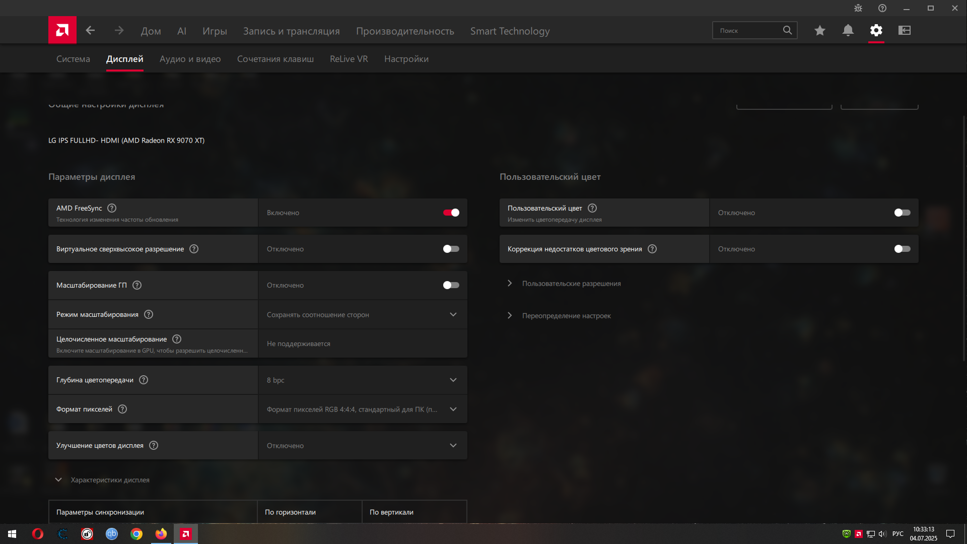The height and width of the screenshot is (544, 967).
Task: Show help for Виртуальное сверхвысокое разрешение
Action: 194,249
